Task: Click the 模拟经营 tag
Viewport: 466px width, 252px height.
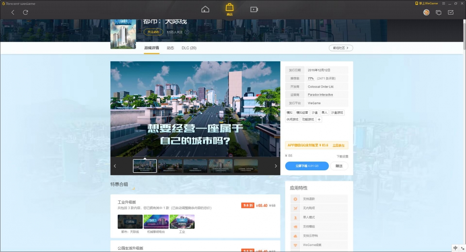Action: [302, 113]
